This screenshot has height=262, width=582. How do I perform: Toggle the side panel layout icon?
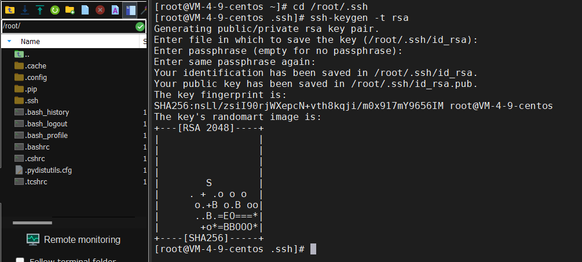click(x=130, y=10)
